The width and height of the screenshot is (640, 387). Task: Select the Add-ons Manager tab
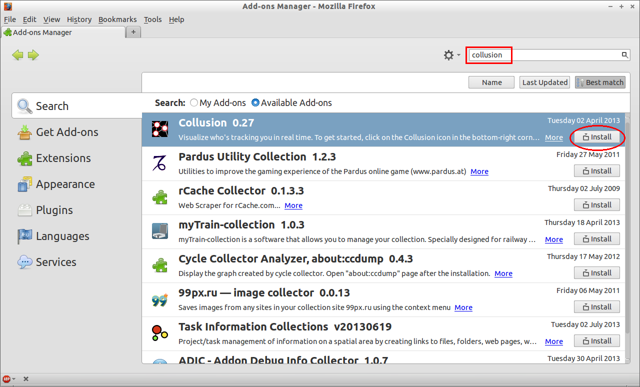(x=63, y=32)
